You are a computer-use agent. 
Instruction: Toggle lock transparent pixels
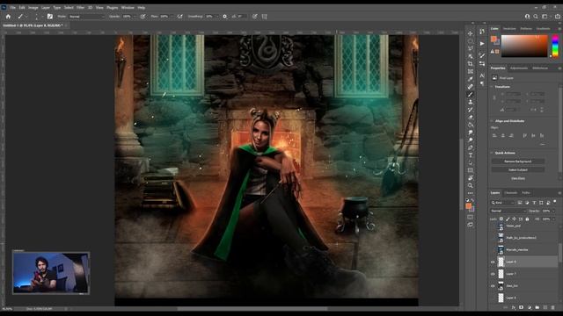pos(501,219)
